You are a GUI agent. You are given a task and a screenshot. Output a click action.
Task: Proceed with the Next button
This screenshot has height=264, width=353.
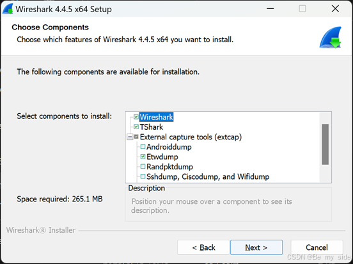(x=256, y=247)
